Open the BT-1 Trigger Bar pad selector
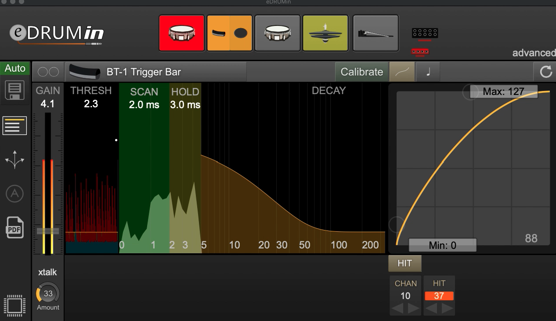Image resolution: width=556 pixels, height=321 pixels. 156,72
